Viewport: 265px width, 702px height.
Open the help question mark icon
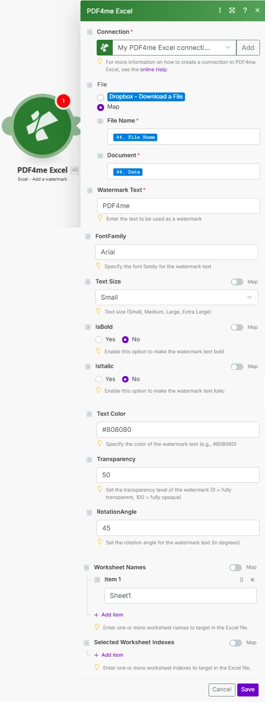(x=245, y=10)
